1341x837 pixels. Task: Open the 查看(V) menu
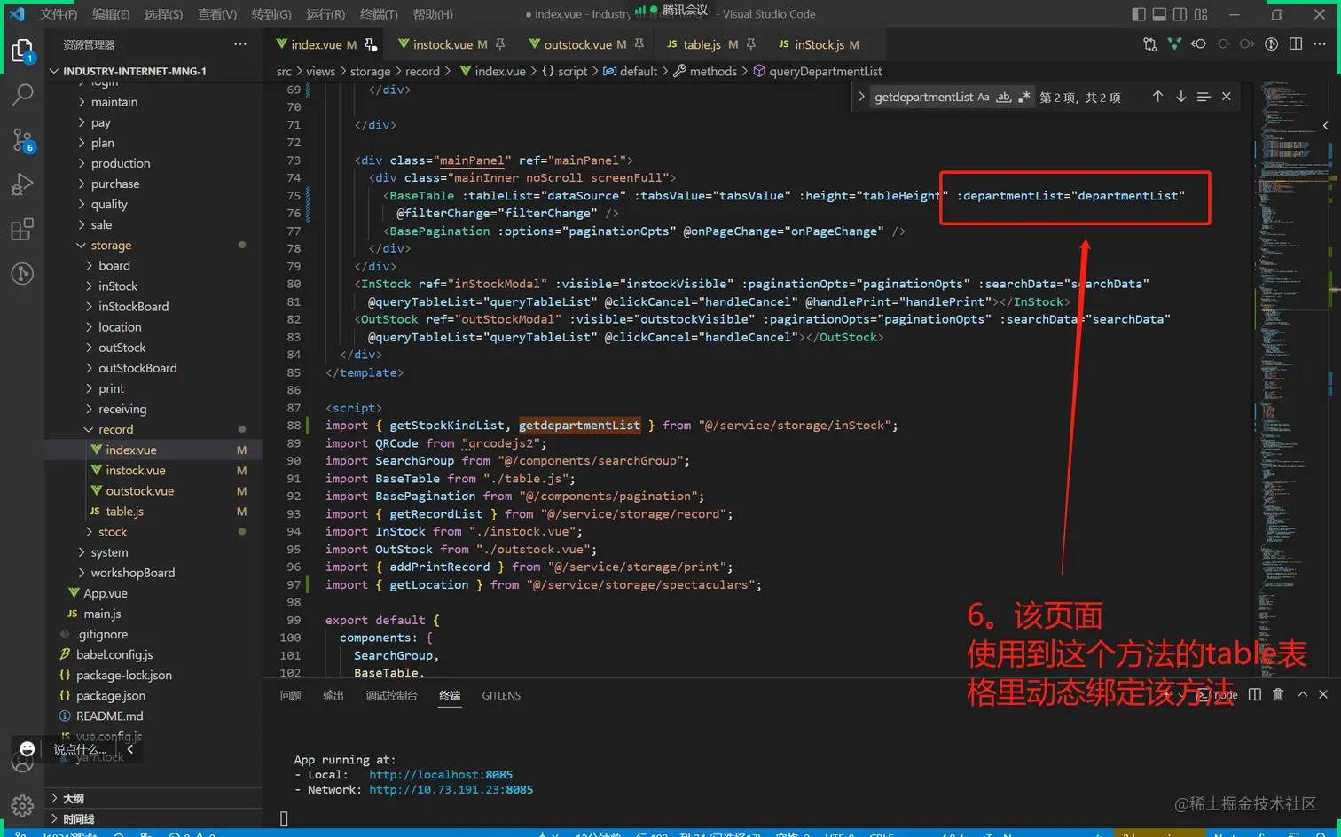(x=217, y=14)
